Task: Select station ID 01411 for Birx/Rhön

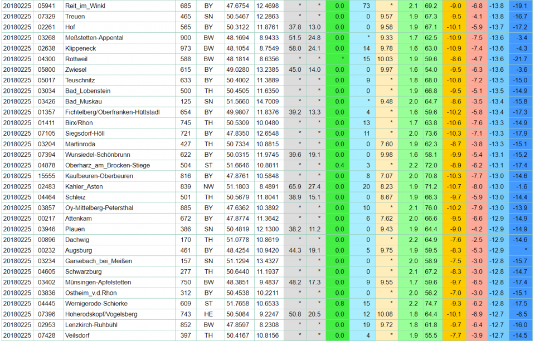Action: point(46,123)
